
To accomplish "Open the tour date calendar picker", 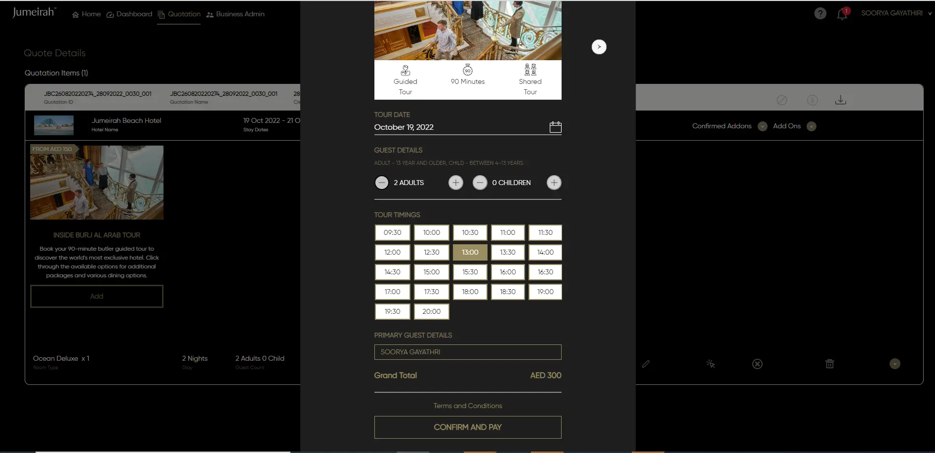I will click(x=555, y=127).
